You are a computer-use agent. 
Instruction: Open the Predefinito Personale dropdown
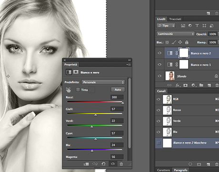tap(103, 82)
